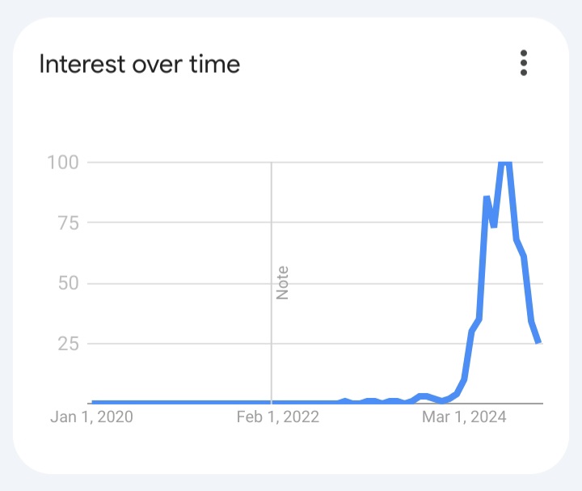The height and width of the screenshot is (491, 582).
Task: Click the "Feb 1, 2022" x-axis label
Action: pos(277,417)
